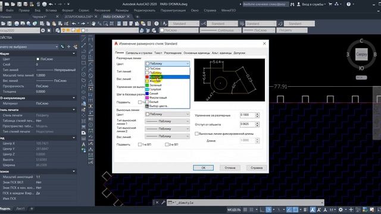The height and width of the screenshot is (214, 381).
Task: Collapse the 3D-визуализация section in the Properties panel
Action: (x=74, y=97)
